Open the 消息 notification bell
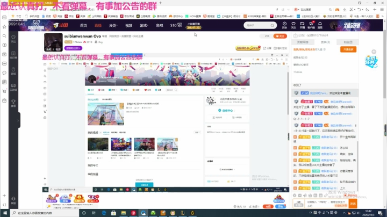 (320, 25)
